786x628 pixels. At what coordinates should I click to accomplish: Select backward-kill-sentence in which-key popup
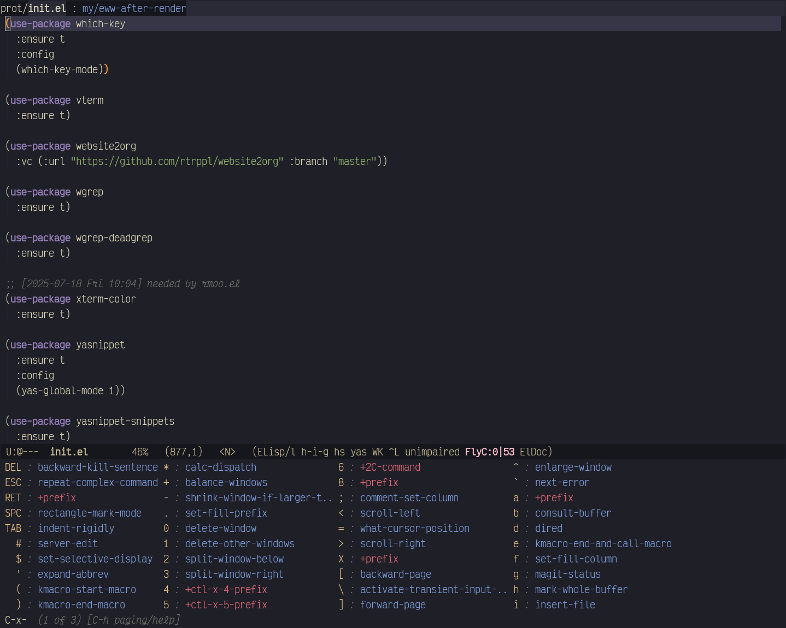pyautogui.click(x=98, y=467)
